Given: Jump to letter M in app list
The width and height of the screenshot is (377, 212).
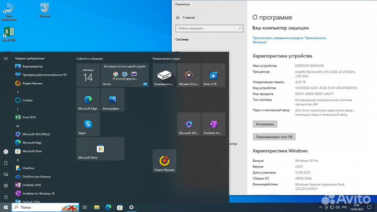Looking at the screenshot, I should tap(18, 126).
